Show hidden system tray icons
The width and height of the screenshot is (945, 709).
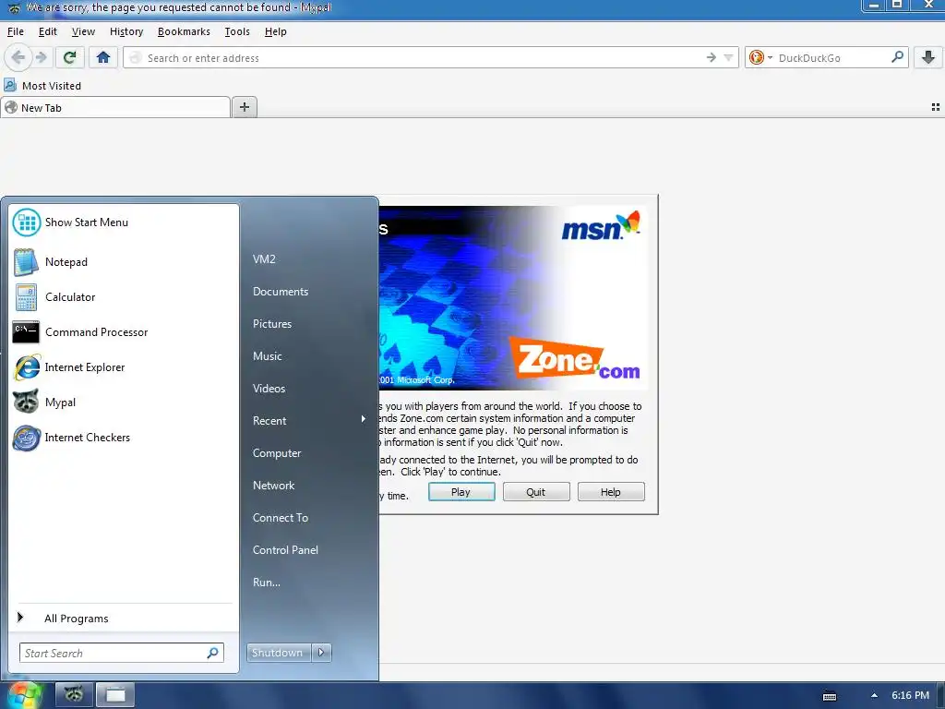pos(874,696)
